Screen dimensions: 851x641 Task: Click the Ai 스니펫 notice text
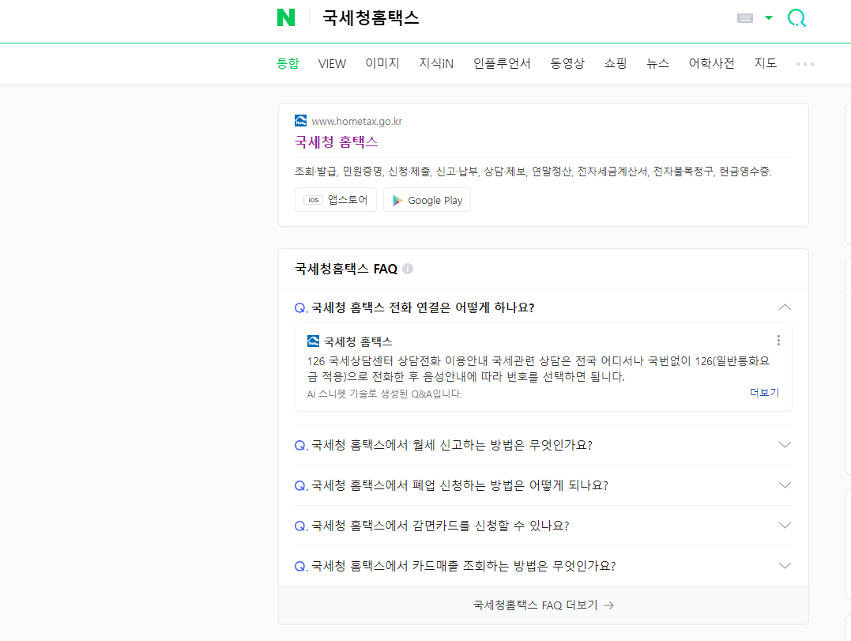(x=384, y=394)
